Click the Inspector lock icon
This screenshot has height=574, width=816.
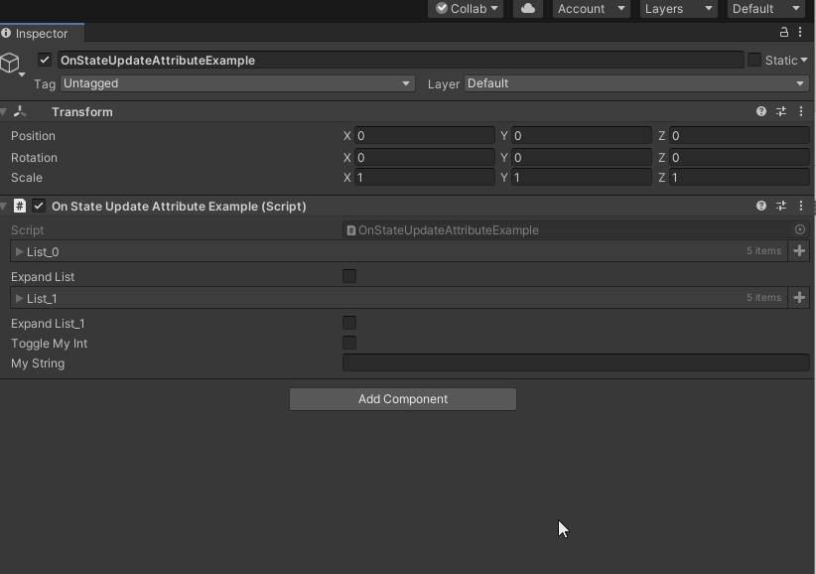pyautogui.click(x=784, y=33)
